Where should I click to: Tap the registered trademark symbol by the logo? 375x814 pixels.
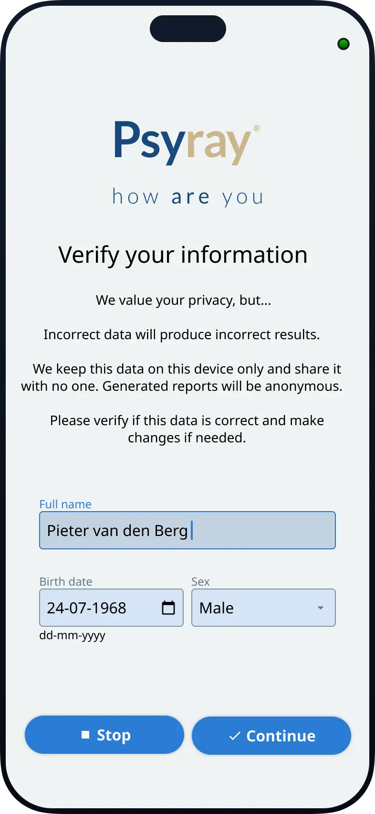(x=257, y=128)
